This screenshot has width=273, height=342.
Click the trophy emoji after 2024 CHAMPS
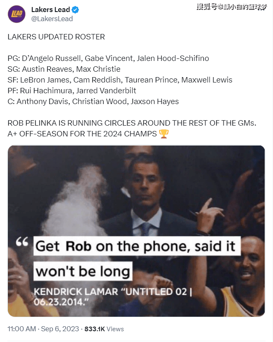click(164, 134)
